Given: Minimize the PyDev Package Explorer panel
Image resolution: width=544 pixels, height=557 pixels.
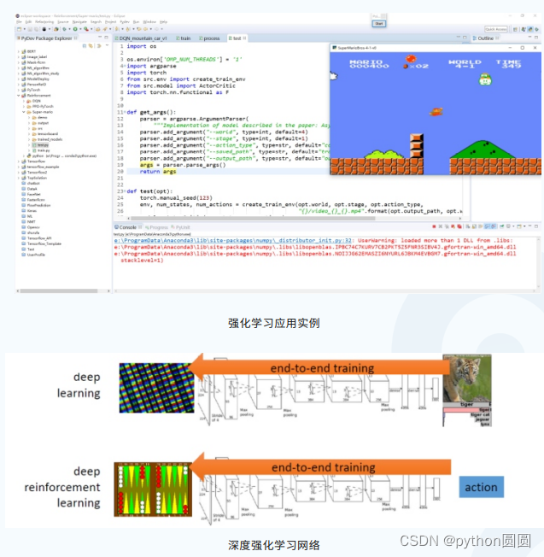Looking at the screenshot, I should pyautogui.click(x=100, y=37).
